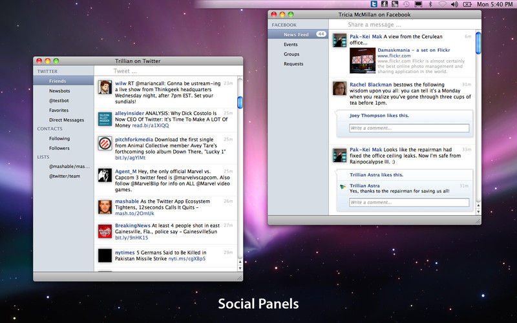Click wilw's avatar in the Twitter window
The height and width of the screenshot is (323, 517).
click(105, 87)
